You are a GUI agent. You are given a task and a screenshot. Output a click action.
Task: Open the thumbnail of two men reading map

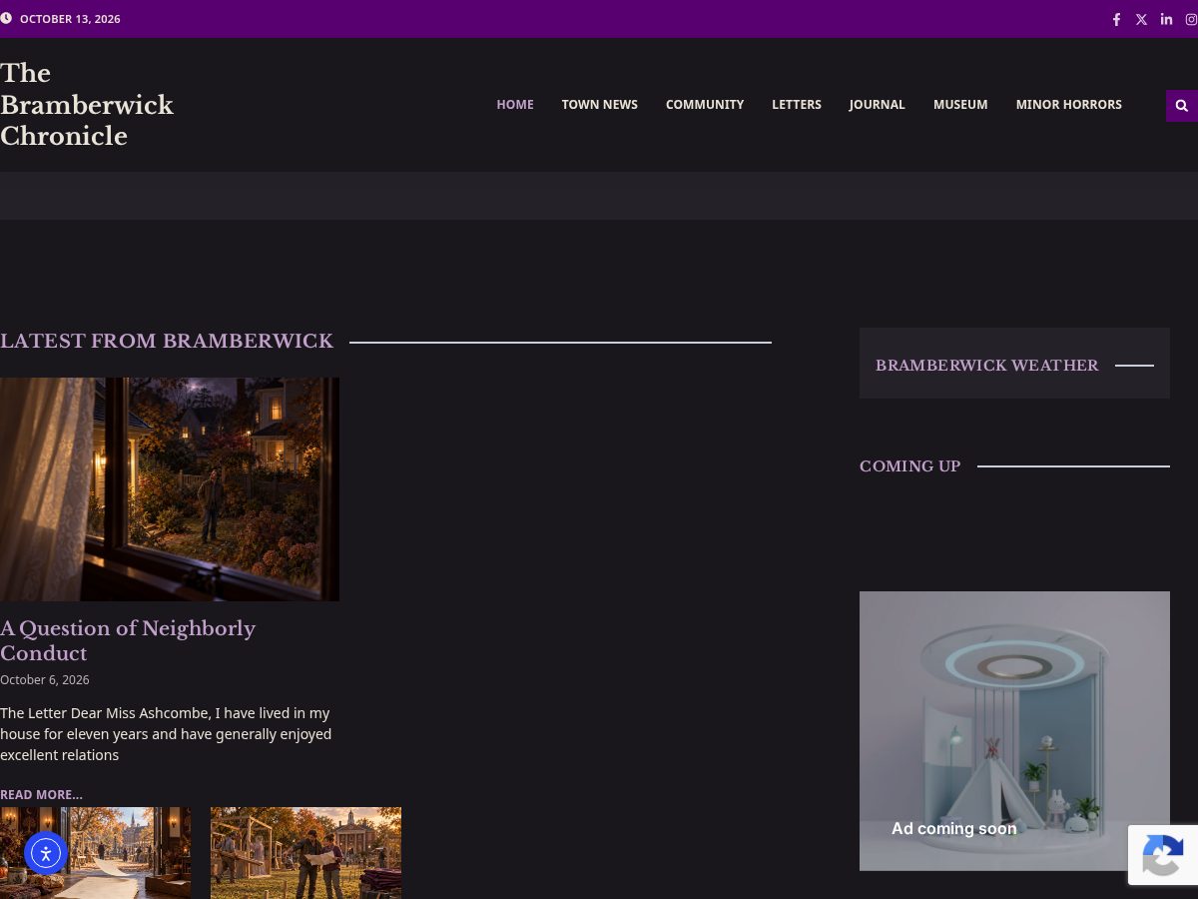coord(305,853)
